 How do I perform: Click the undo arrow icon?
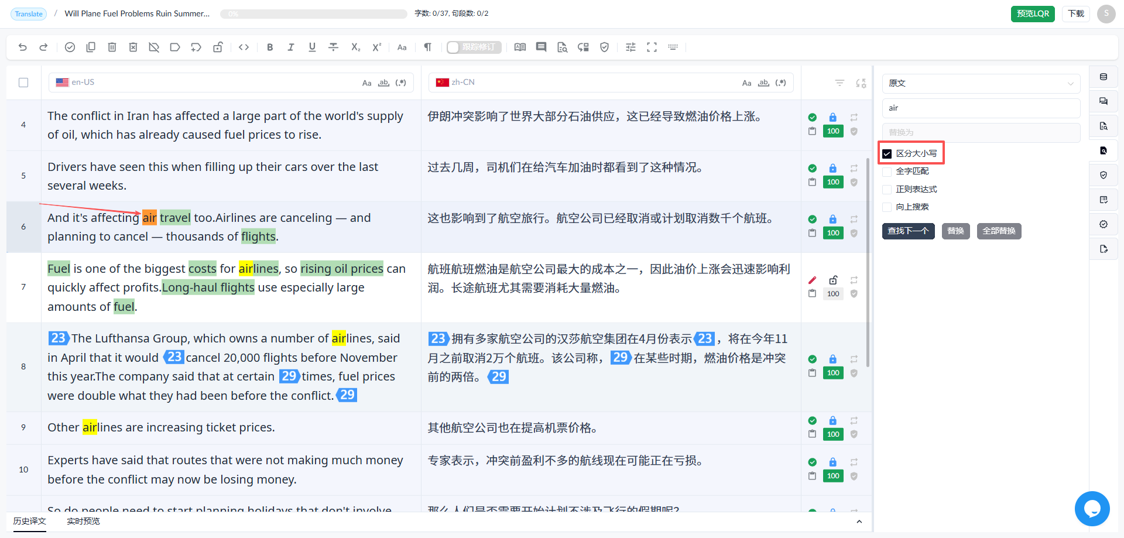tap(23, 47)
